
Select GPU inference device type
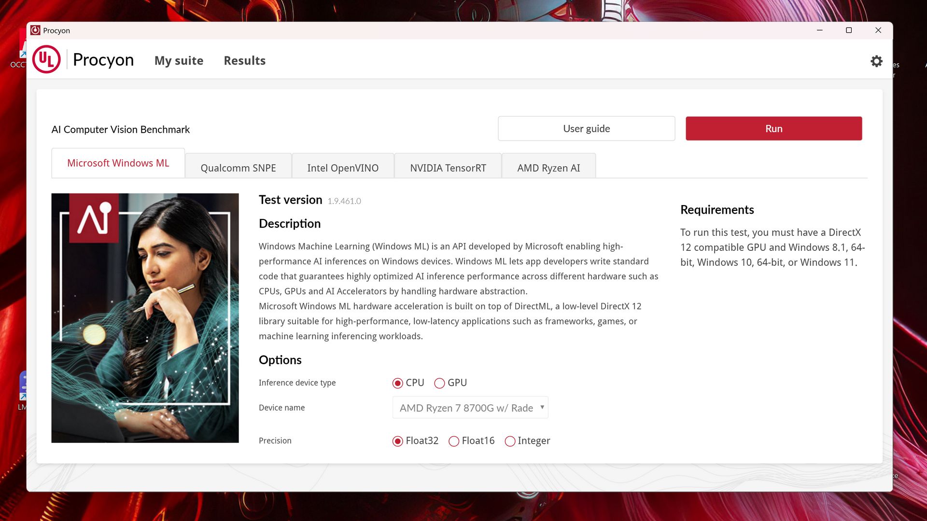tap(439, 383)
